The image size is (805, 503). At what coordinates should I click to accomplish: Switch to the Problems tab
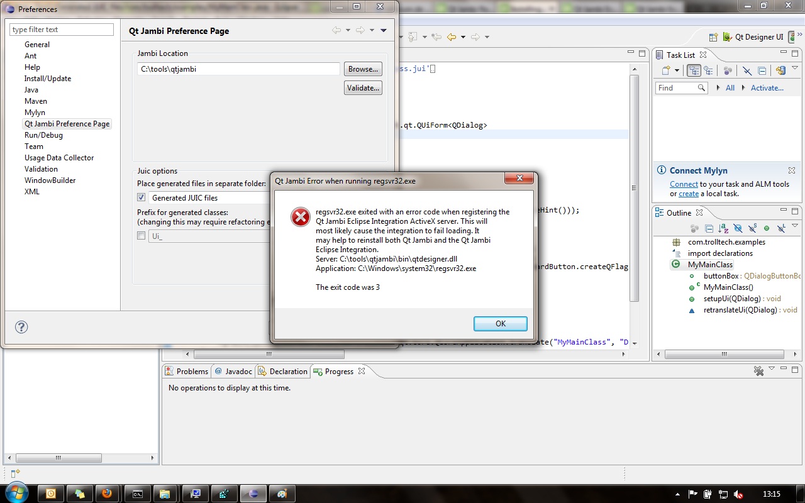[x=188, y=372]
